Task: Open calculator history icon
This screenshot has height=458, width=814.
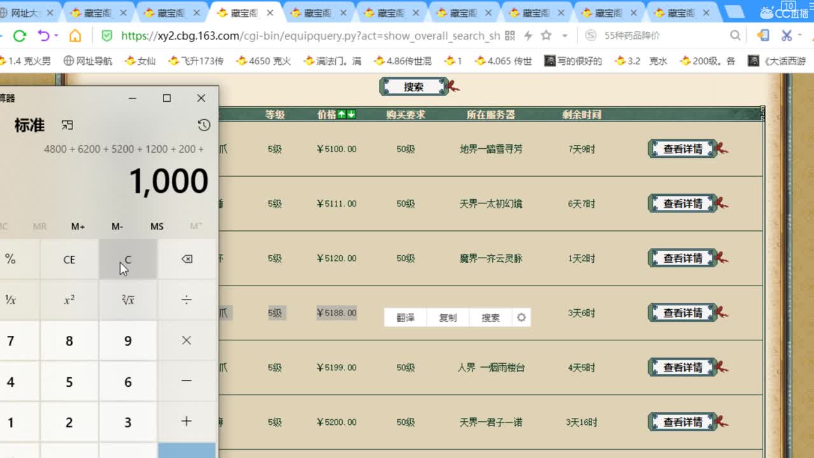Action: pos(204,125)
